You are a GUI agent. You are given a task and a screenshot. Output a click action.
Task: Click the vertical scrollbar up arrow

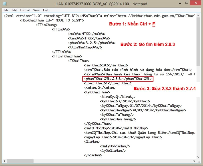pos(198,16)
